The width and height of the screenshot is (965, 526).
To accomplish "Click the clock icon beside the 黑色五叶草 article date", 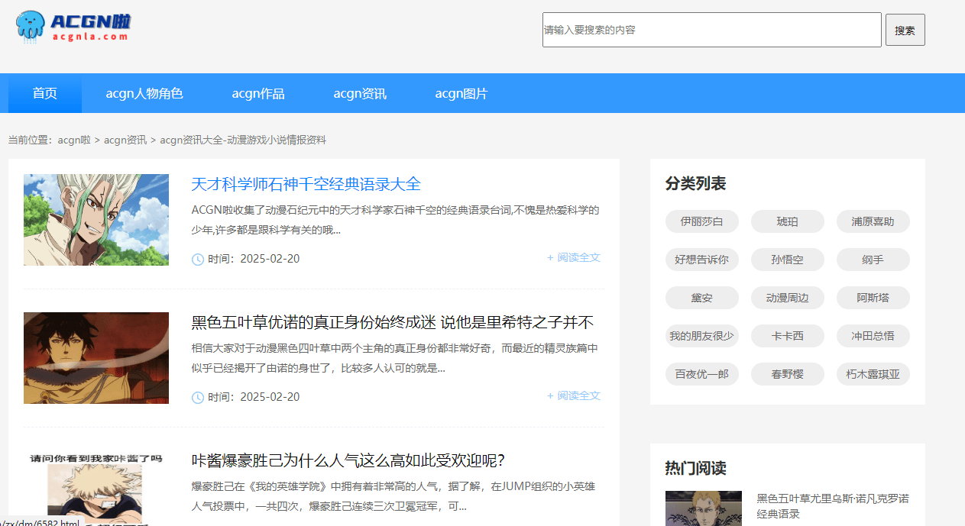I will click(x=198, y=398).
